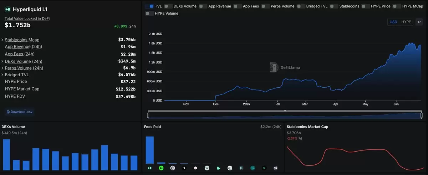428x175 pixels.
Task: Click the HYPE Market Cap value $12.522b
Action: point(126,89)
